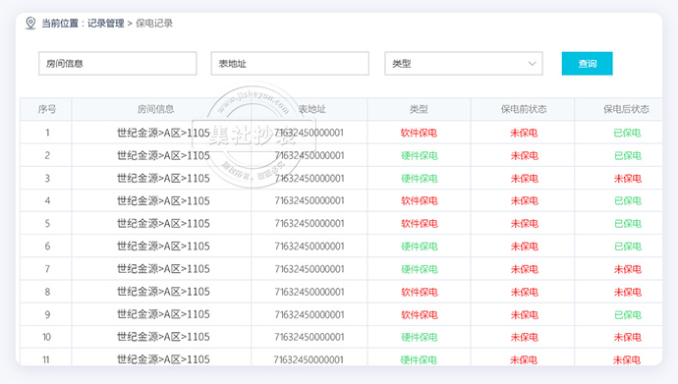Click 未保电 after-status in row 10

pyautogui.click(x=628, y=337)
